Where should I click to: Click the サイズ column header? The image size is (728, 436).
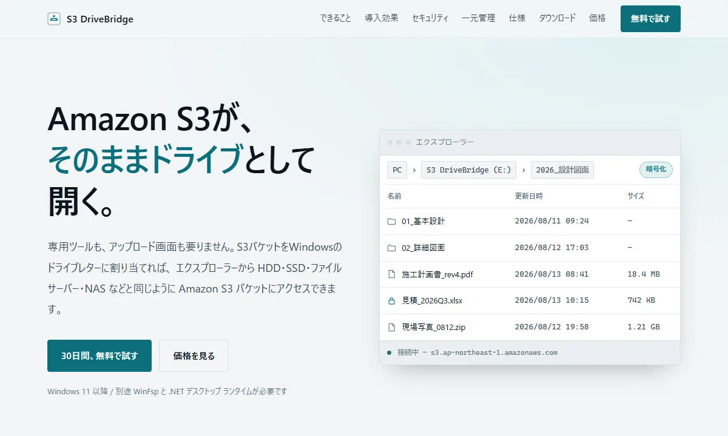[636, 196]
